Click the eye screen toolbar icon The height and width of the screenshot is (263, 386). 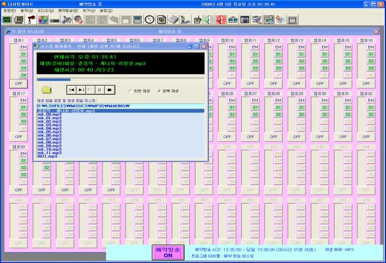coord(245,20)
